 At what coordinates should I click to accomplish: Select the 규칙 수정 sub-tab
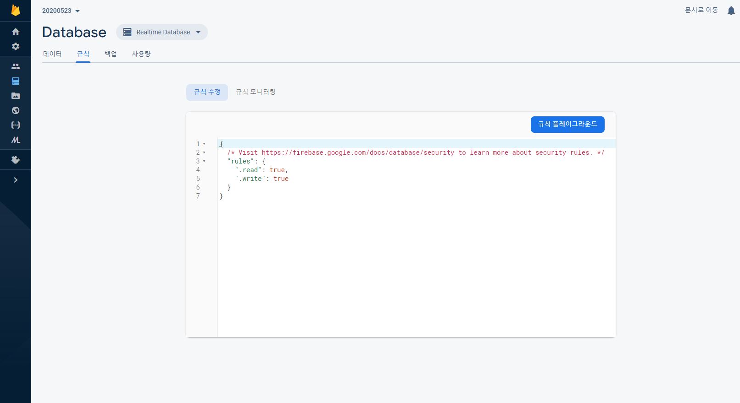tap(207, 92)
